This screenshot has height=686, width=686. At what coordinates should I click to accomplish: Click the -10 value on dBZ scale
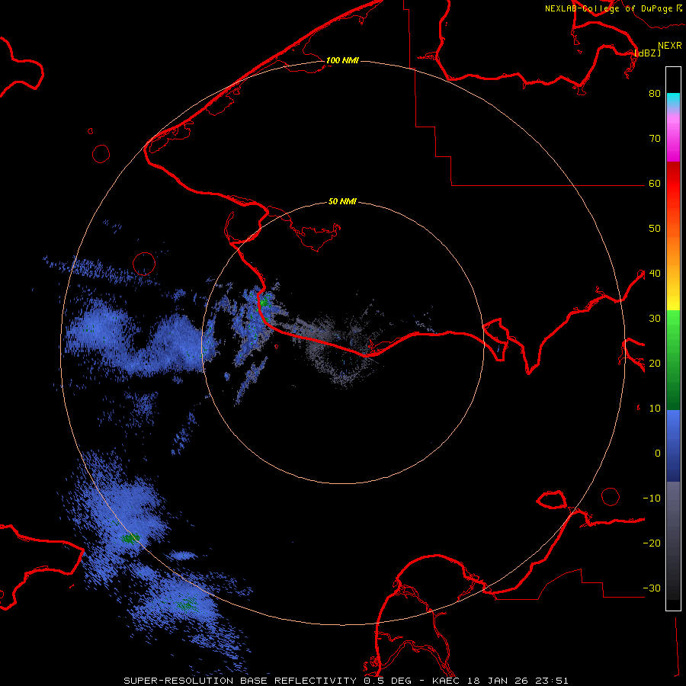tap(652, 498)
